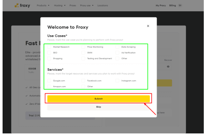Expand the Products dropdown
Screen dimensions: 207x136
coord(43,5)
